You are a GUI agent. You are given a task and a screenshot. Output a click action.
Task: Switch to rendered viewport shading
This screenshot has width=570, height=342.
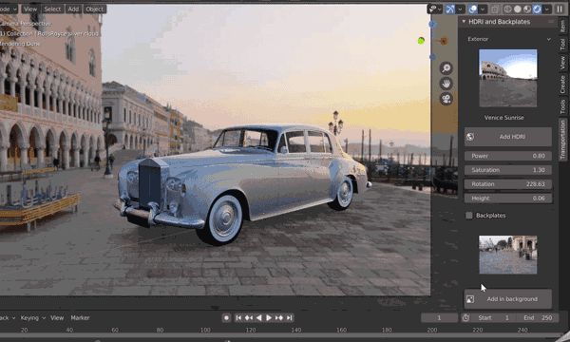coord(537,9)
